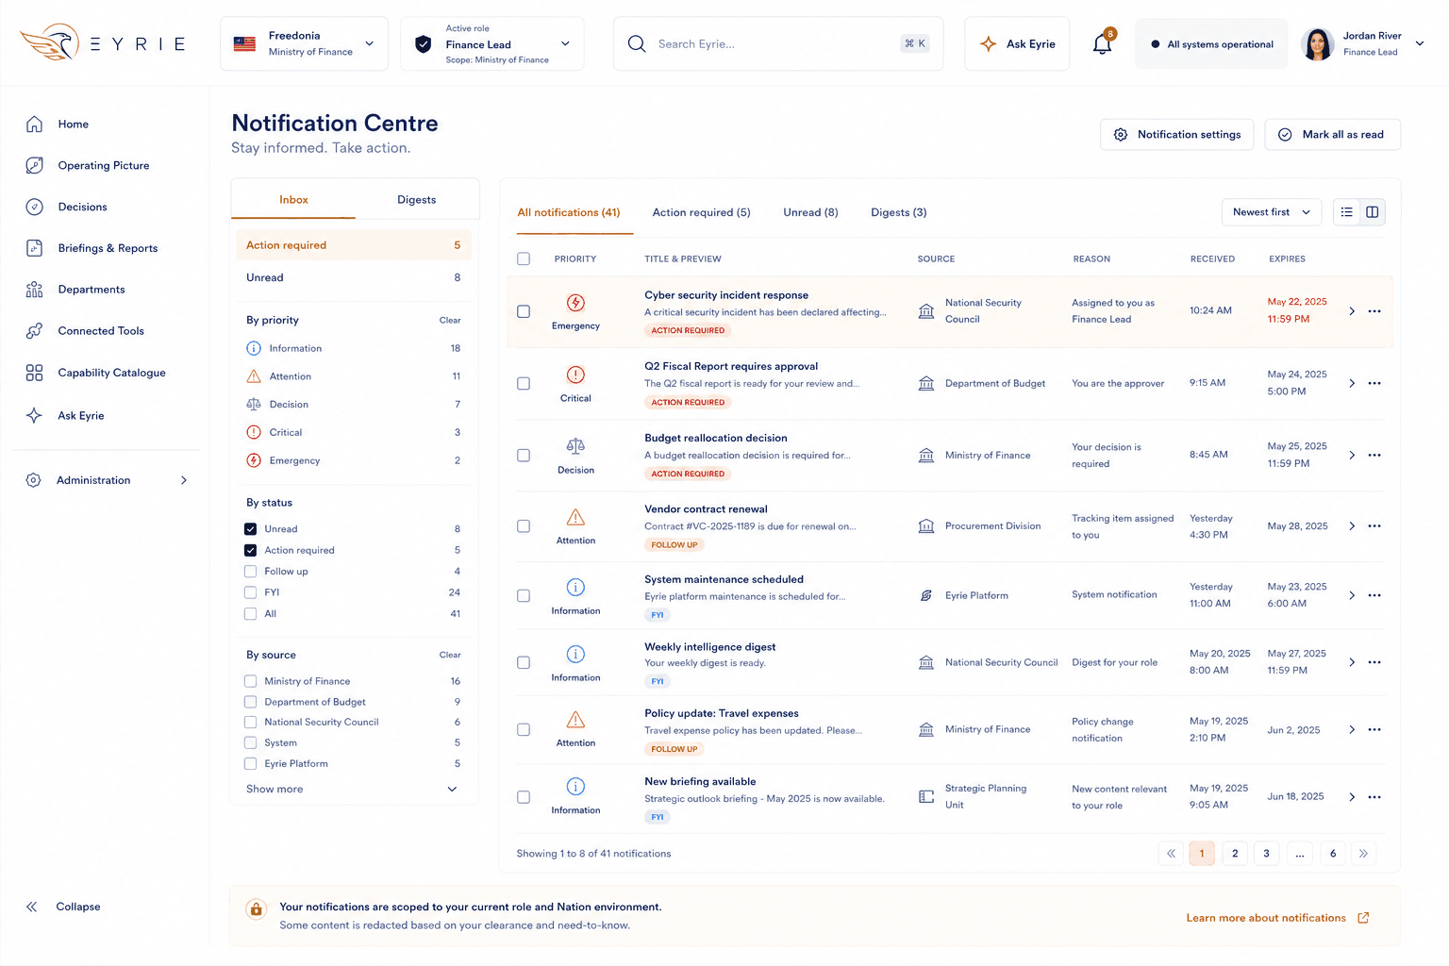Open details arrow for Q2 Fiscal Report row
The width and height of the screenshot is (1449, 966).
[1352, 383]
